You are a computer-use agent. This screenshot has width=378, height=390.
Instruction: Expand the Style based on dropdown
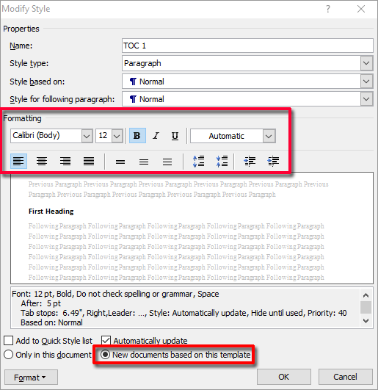tap(366, 82)
